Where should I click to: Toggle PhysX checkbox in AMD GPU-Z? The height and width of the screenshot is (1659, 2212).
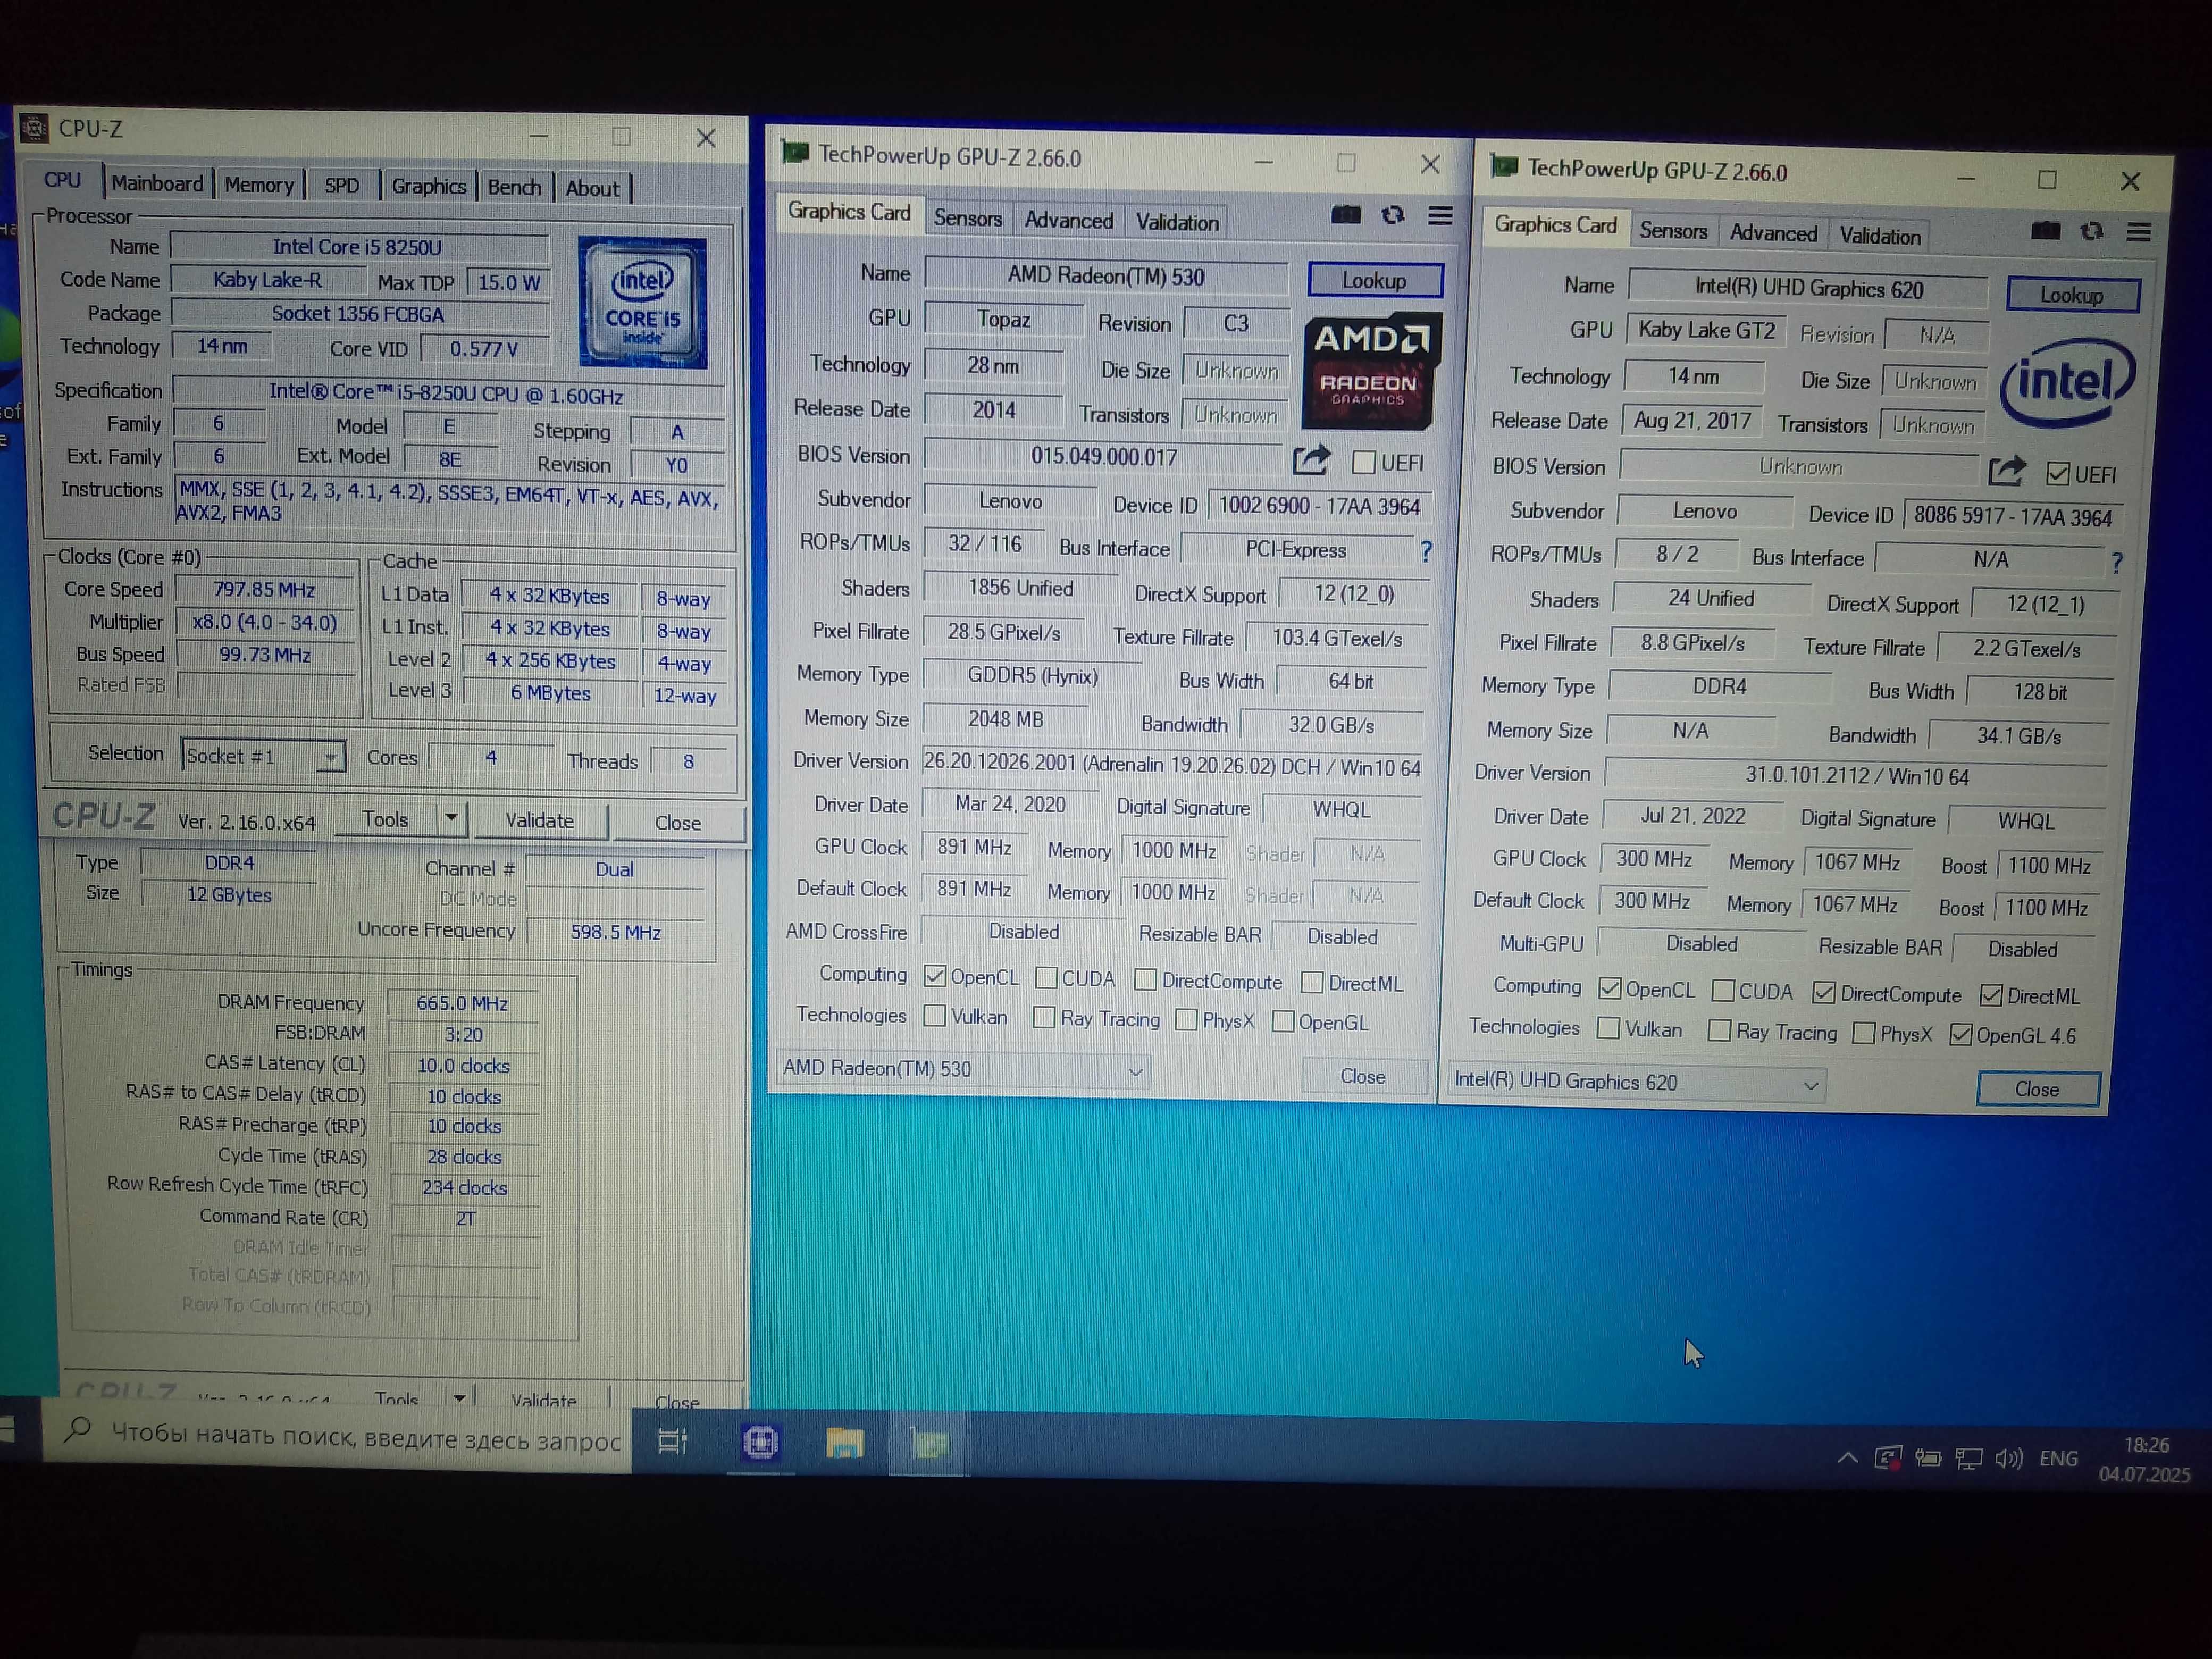(1187, 1020)
